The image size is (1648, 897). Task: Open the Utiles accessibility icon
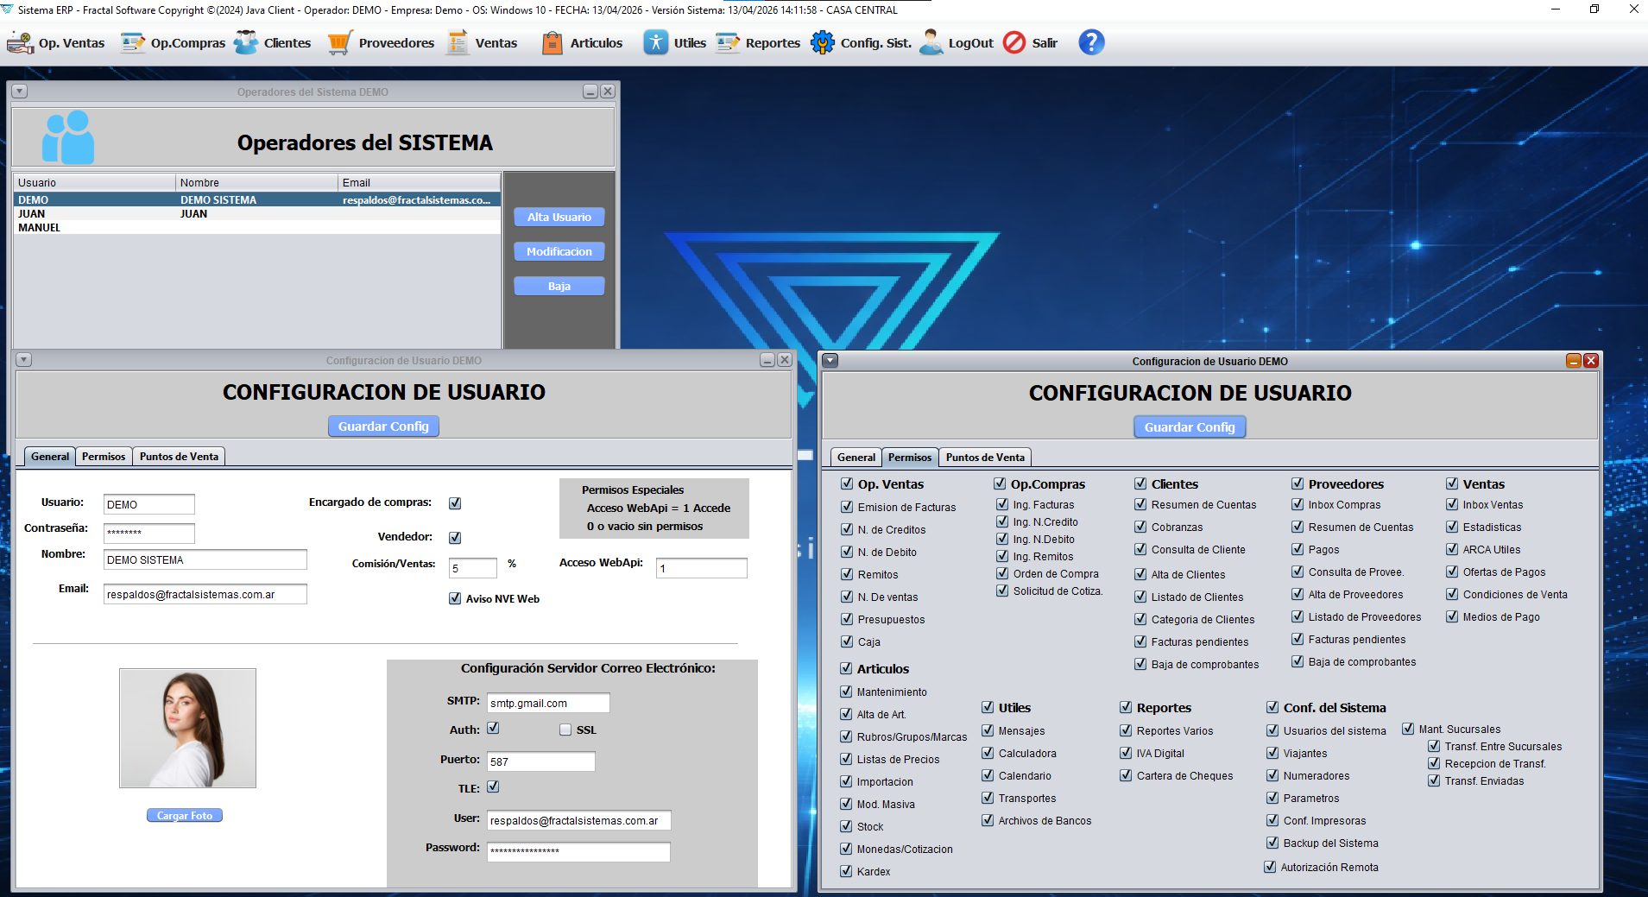click(656, 42)
